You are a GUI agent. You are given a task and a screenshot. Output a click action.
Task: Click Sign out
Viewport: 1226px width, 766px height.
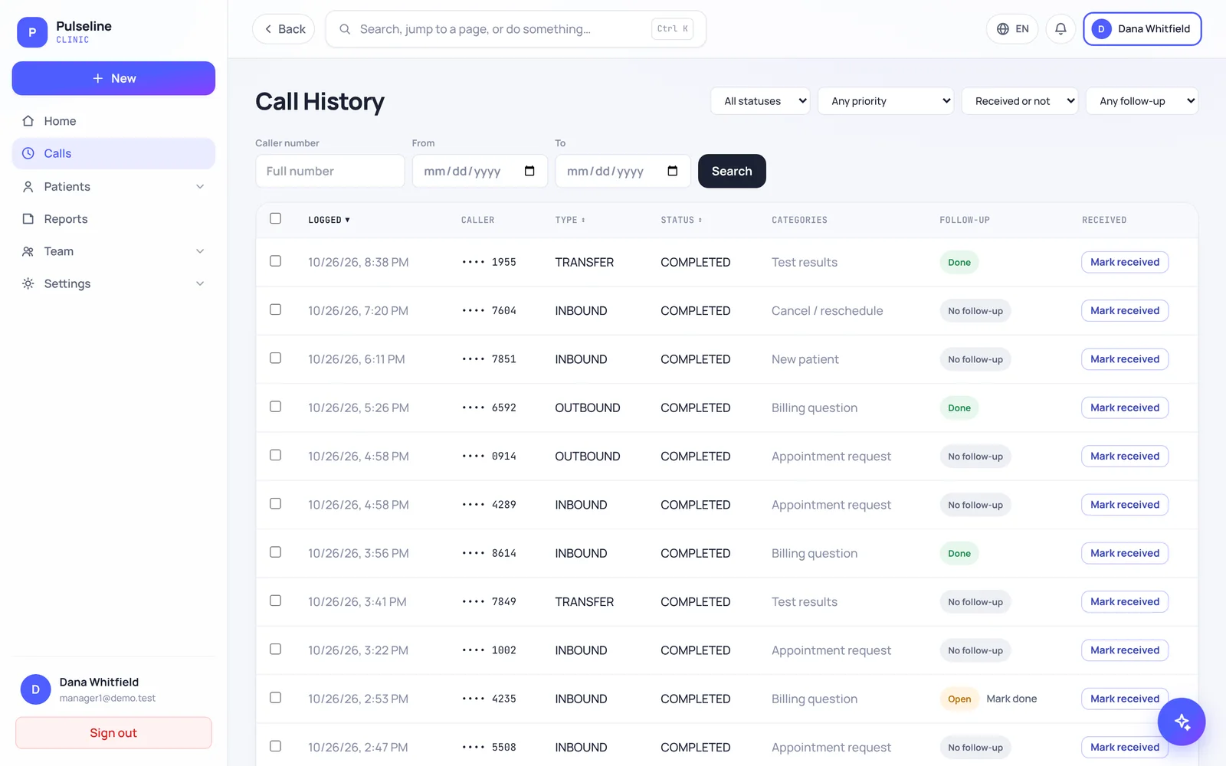tap(113, 733)
